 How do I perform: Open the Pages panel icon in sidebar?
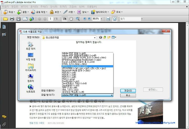click(x=4, y=27)
